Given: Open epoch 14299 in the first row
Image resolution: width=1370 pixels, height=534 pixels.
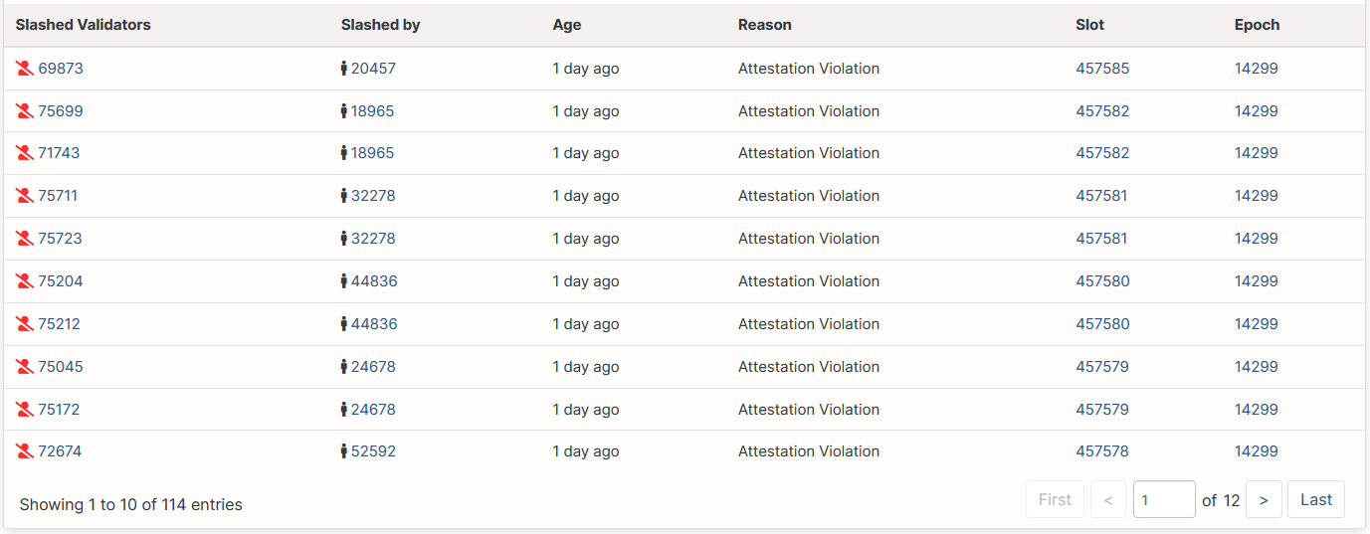Looking at the screenshot, I should click(1257, 69).
